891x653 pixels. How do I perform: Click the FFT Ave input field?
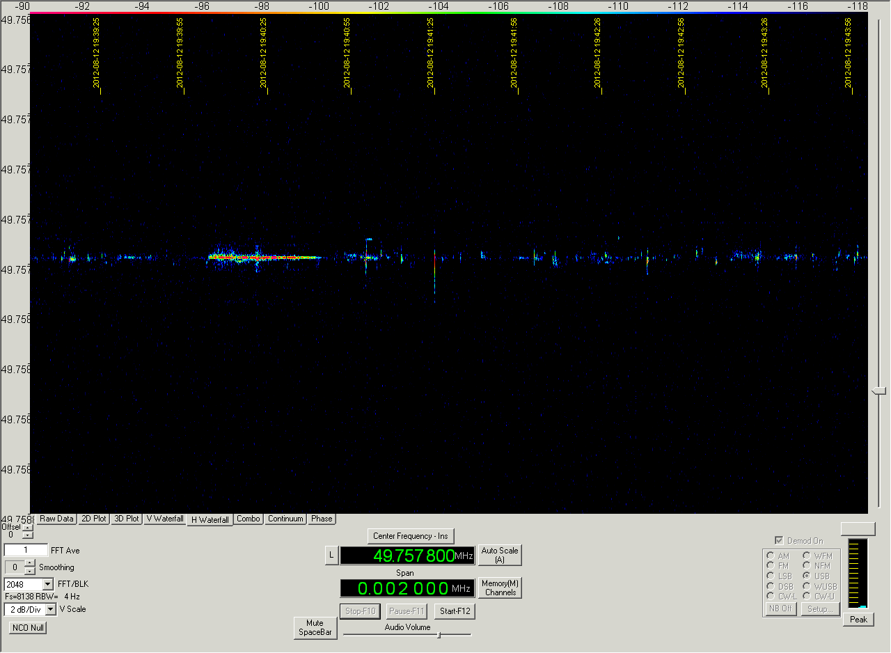tap(26, 551)
